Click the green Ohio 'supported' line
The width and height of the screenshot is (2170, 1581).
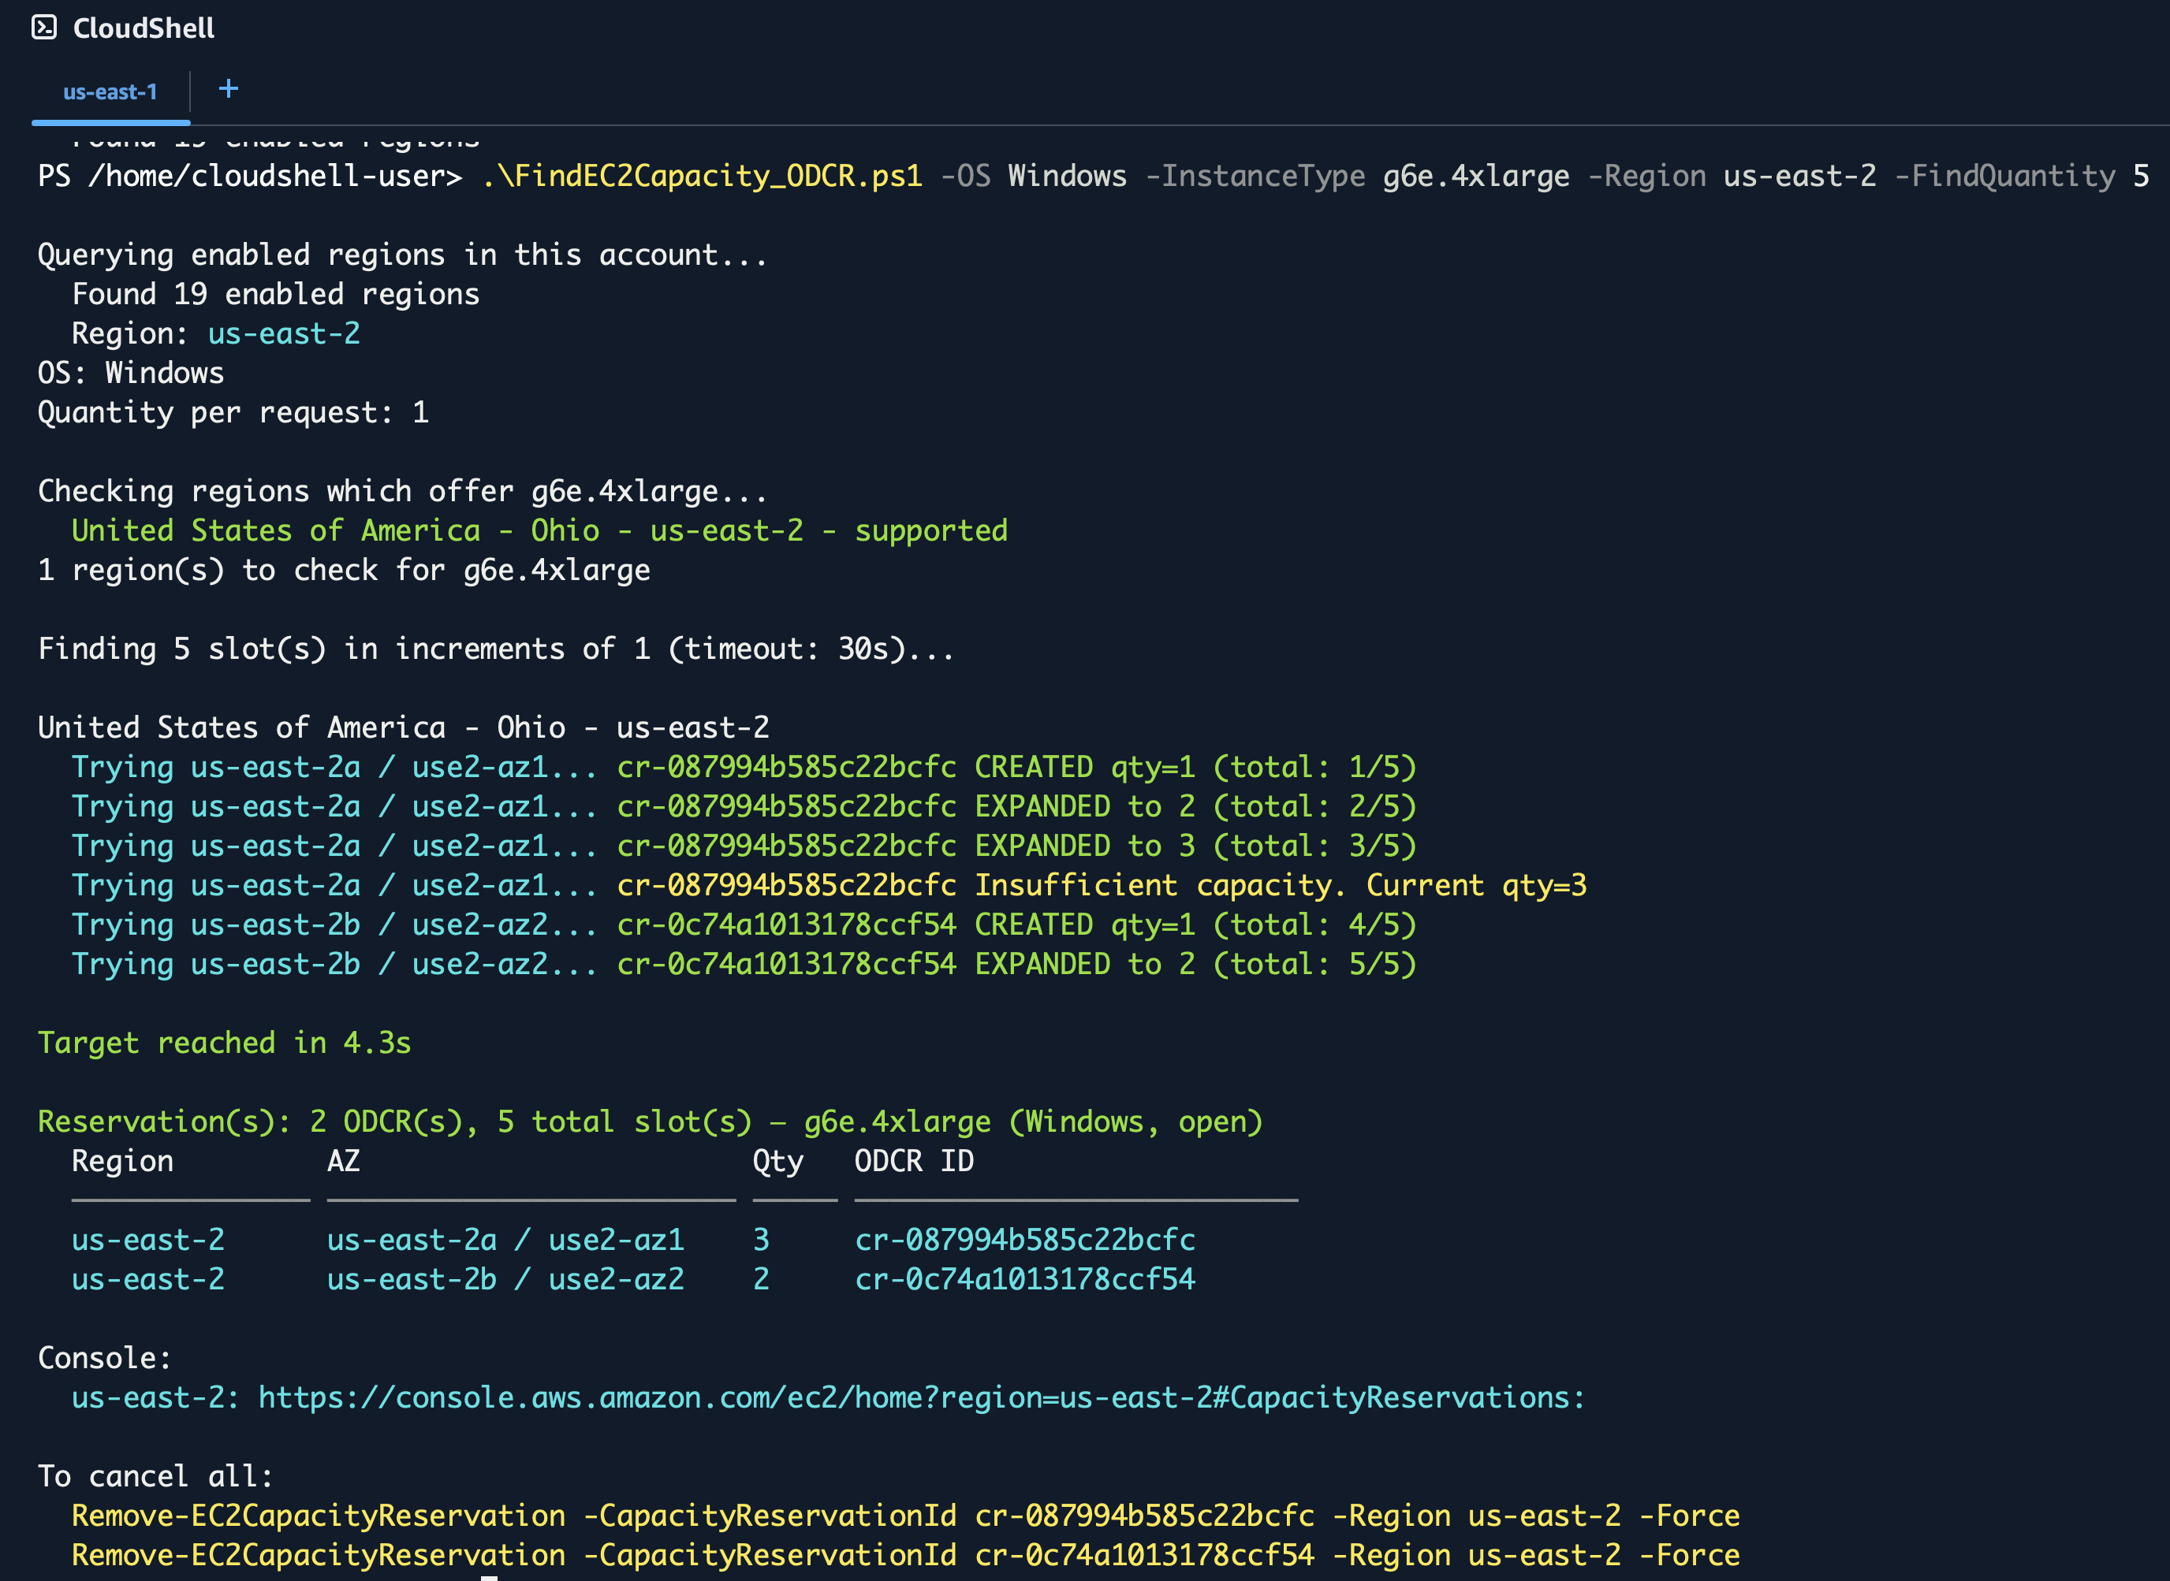(540, 530)
